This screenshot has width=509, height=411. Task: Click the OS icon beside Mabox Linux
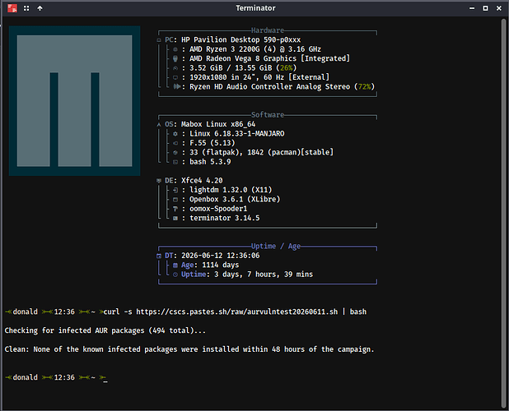159,125
